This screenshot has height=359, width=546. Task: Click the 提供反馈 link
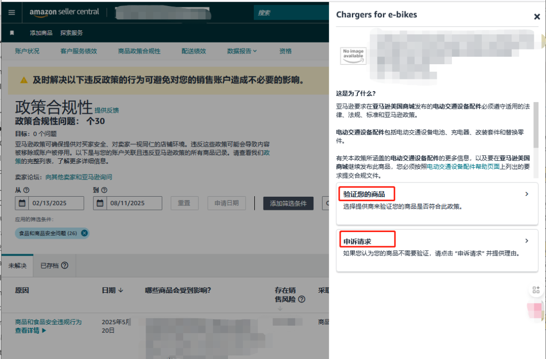pos(107,110)
